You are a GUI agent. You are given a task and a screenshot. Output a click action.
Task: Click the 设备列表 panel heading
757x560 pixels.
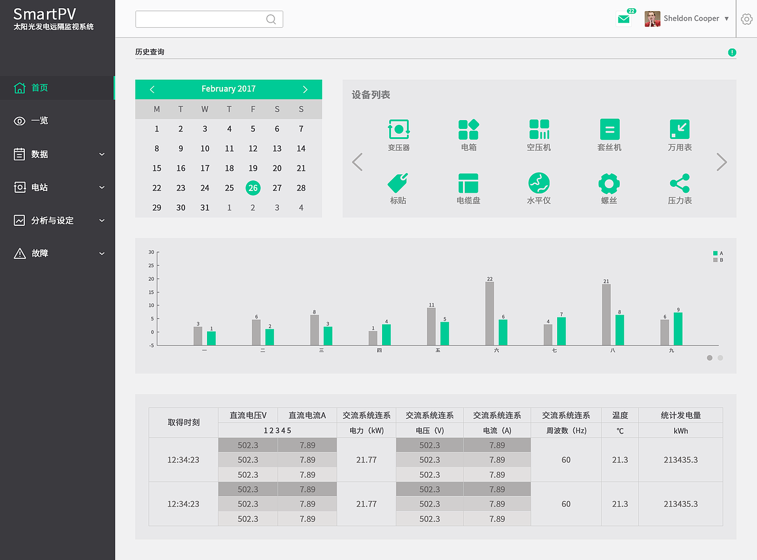tap(371, 95)
